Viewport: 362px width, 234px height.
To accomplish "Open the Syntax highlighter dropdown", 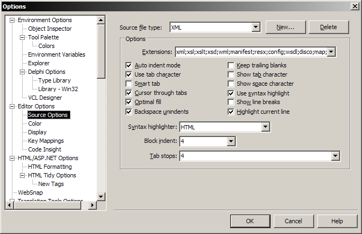I will point(266,127).
